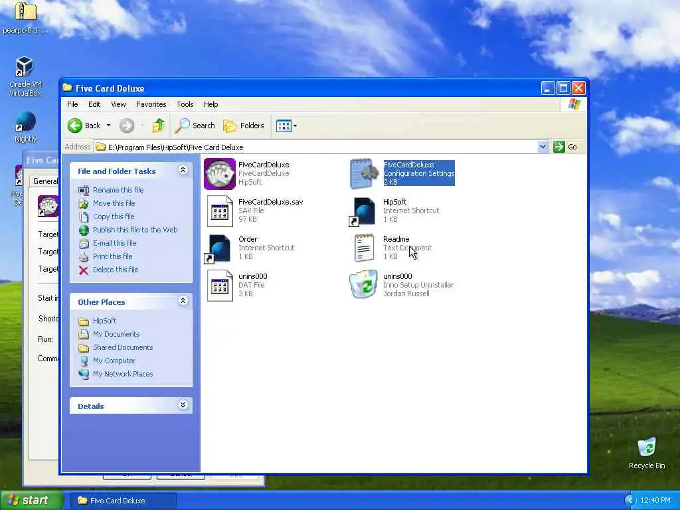Collapse the Other Places panel
The height and width of the screenshot is (510, 680).
(183, 301)
